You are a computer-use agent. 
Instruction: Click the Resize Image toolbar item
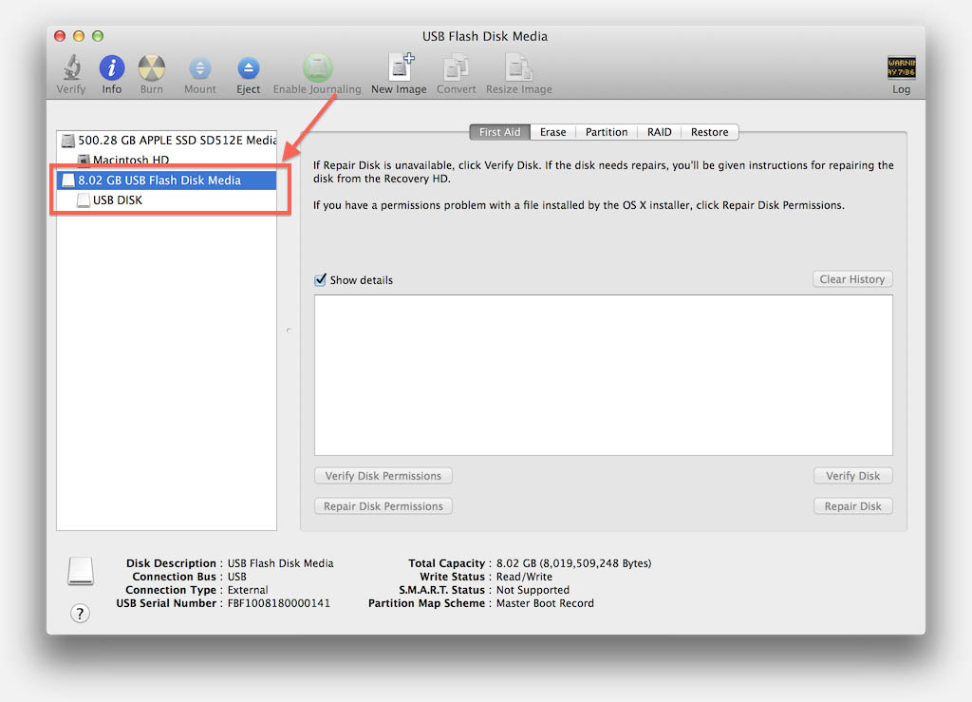[x=518, y=66]
